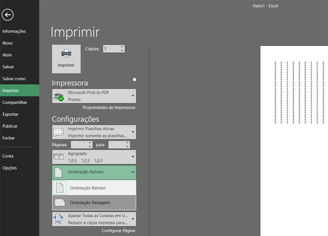Viewport: 328px width, 236px height.
Task: Open the Microsoft Print to PDF printer dropdown
Action: click(133, 96)
